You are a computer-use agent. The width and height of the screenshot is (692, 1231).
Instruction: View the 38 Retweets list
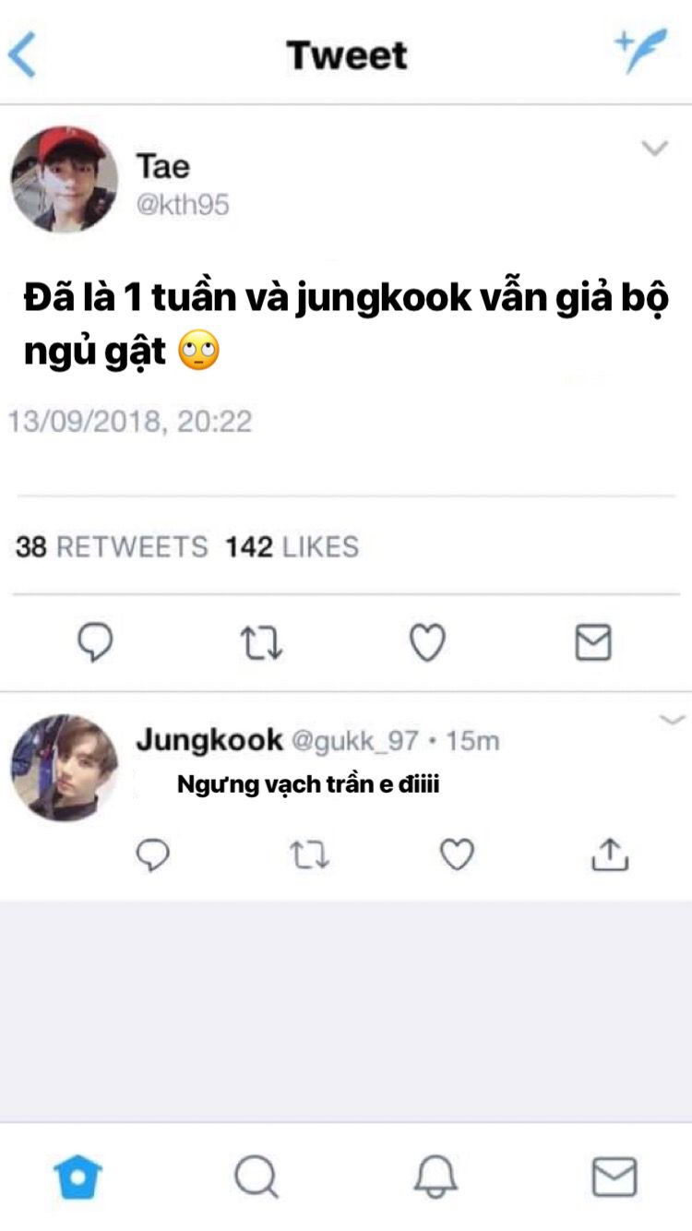coord(112,547)
